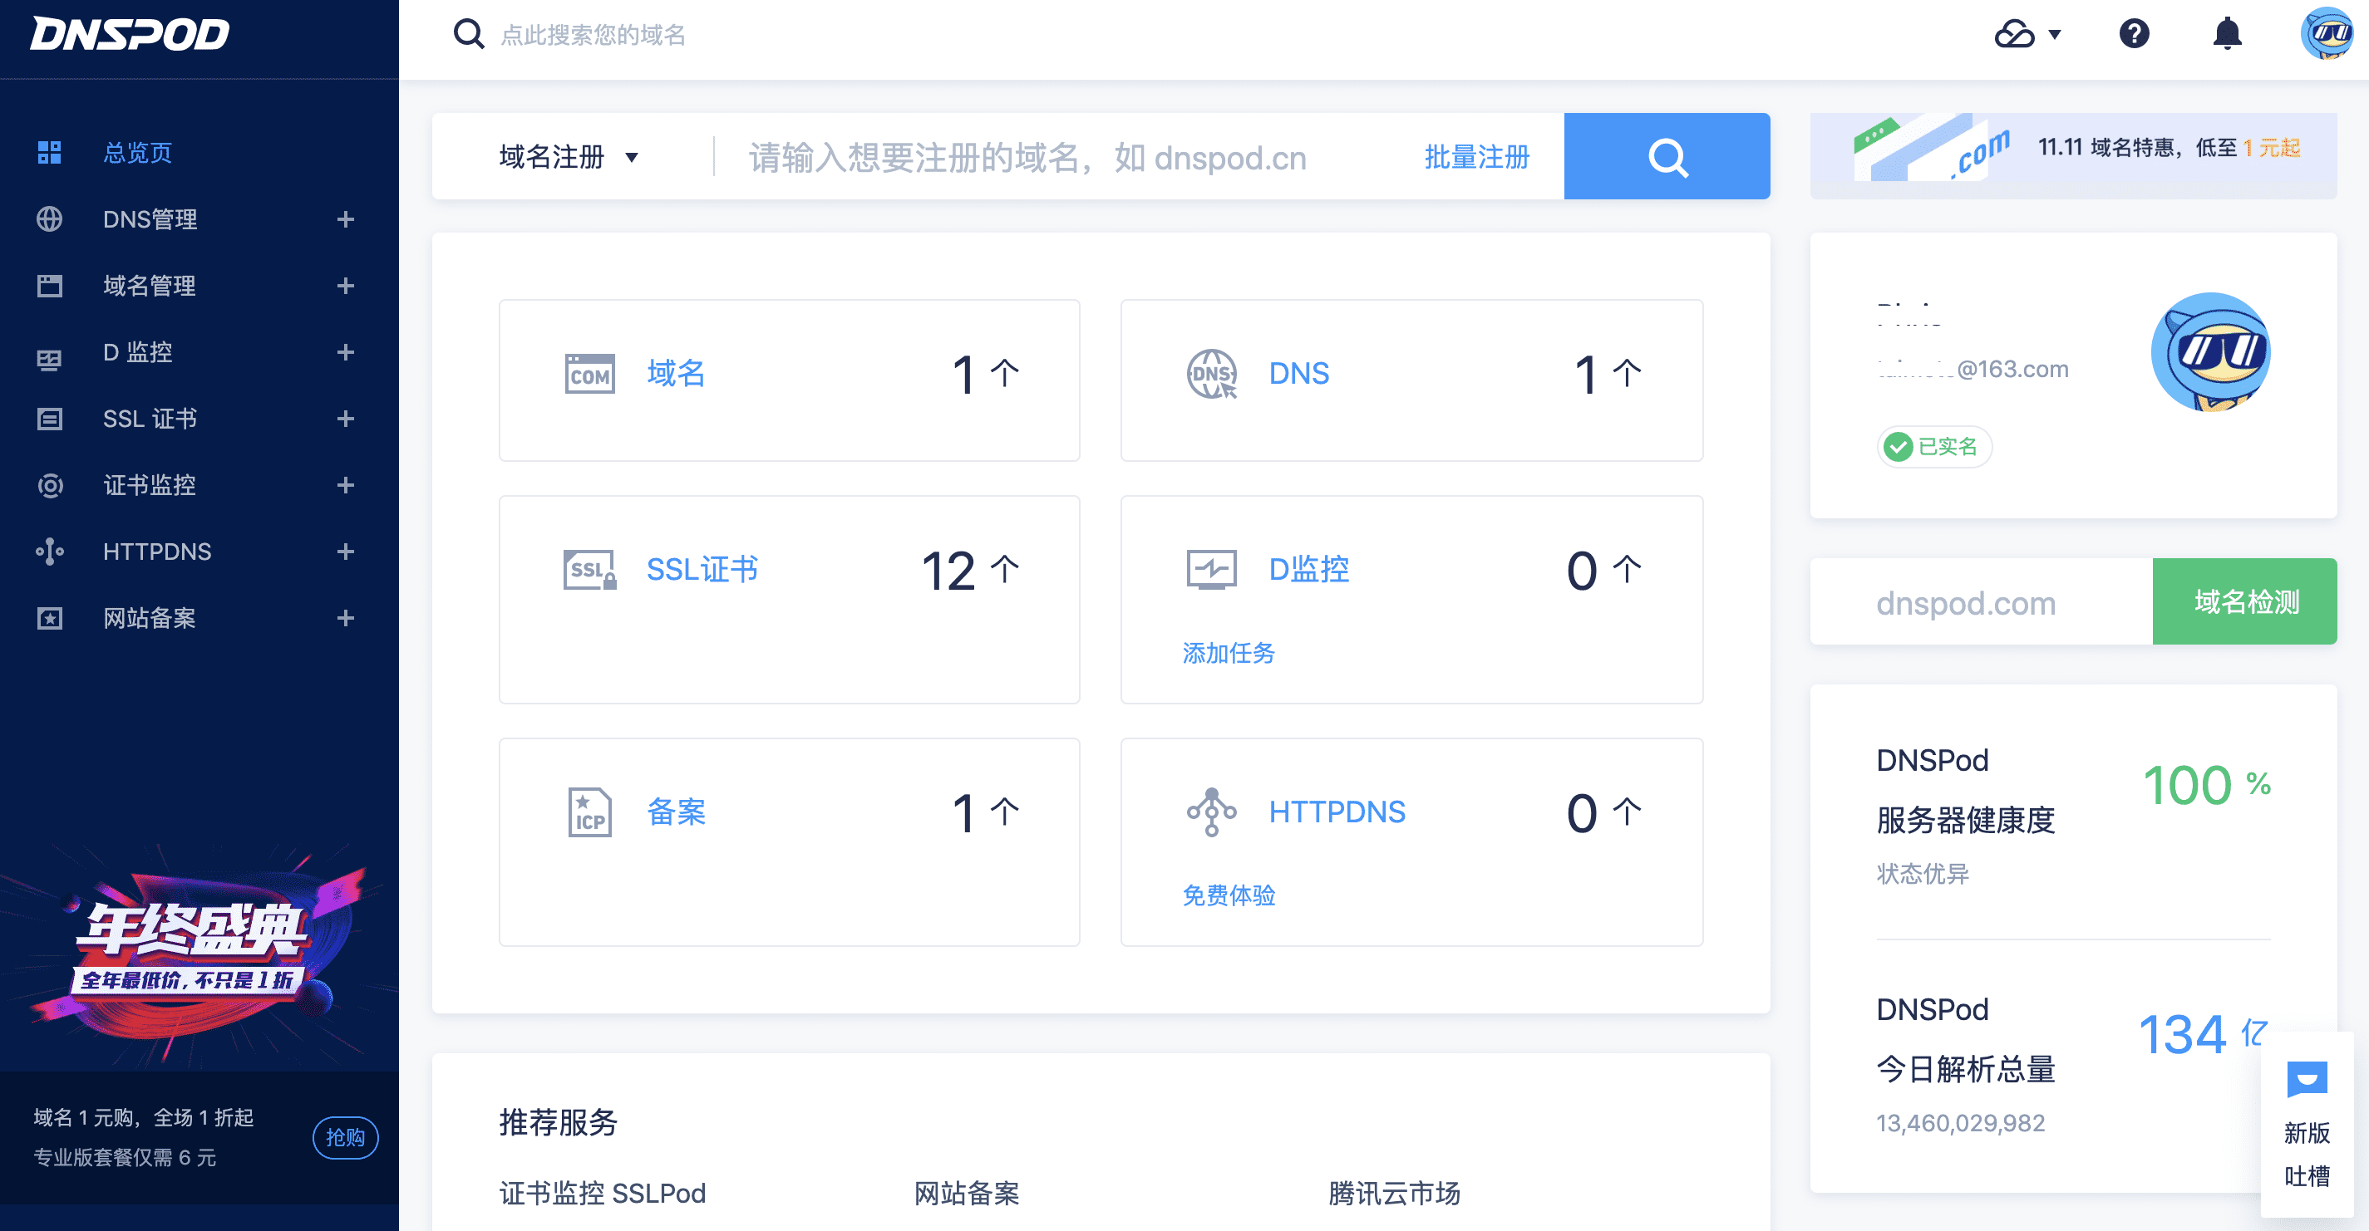Viewport: 2369px width, 1231px height.
Task: Expand DNS管理 with plus sign
Action: pos(346,218)
